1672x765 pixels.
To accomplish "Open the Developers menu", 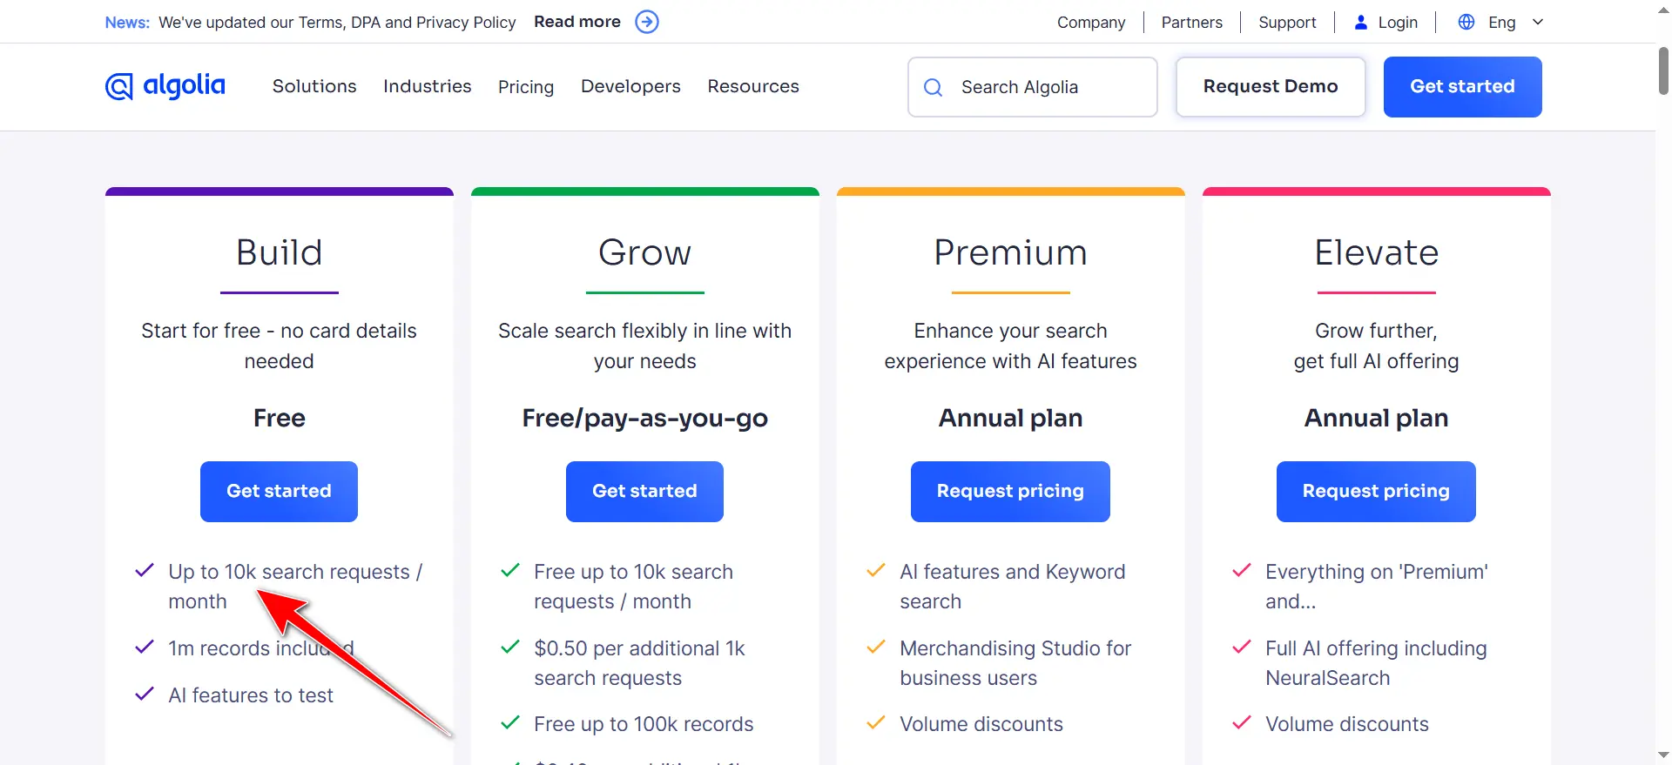I will pyautogui.click(x=630, y=86).
